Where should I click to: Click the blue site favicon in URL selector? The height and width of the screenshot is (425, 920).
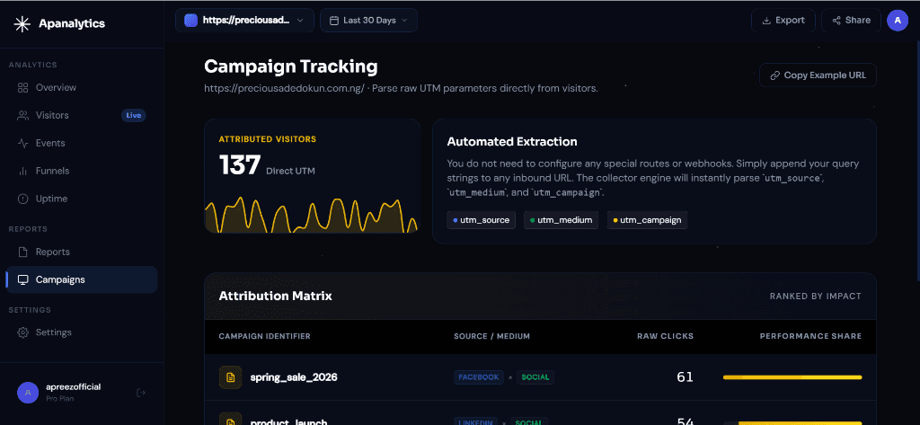click(x=190, y=20)
